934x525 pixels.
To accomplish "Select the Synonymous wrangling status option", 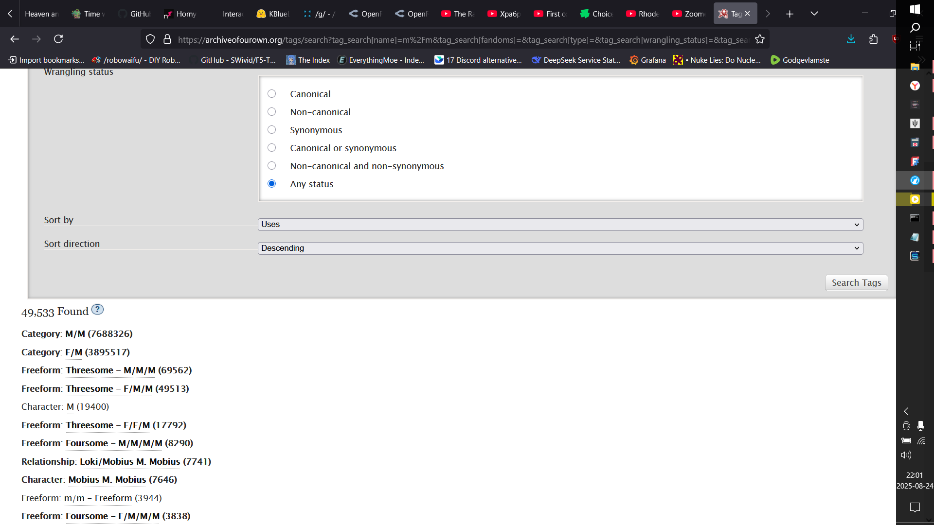I will tap(272, 130).
